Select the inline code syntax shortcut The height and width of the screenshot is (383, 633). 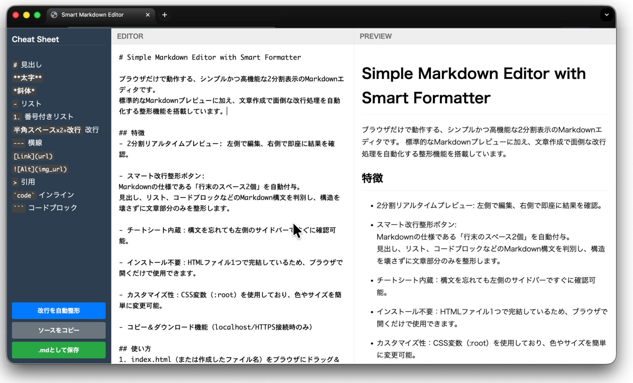(x=43, y=195)
